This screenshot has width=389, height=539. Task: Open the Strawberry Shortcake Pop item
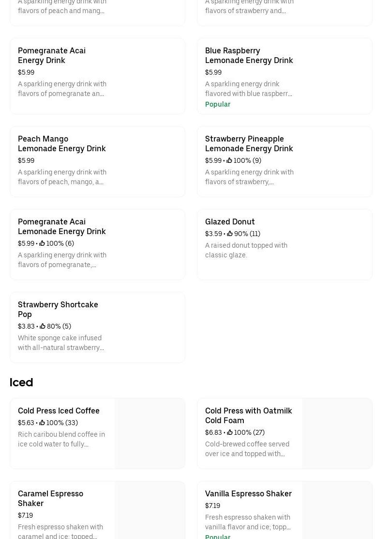58,309
